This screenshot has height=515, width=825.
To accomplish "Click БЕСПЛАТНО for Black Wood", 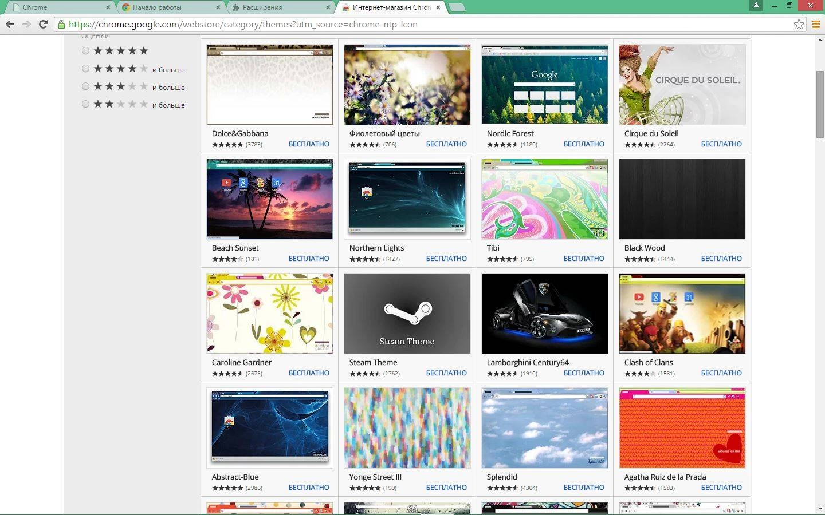I will (721, 259).
